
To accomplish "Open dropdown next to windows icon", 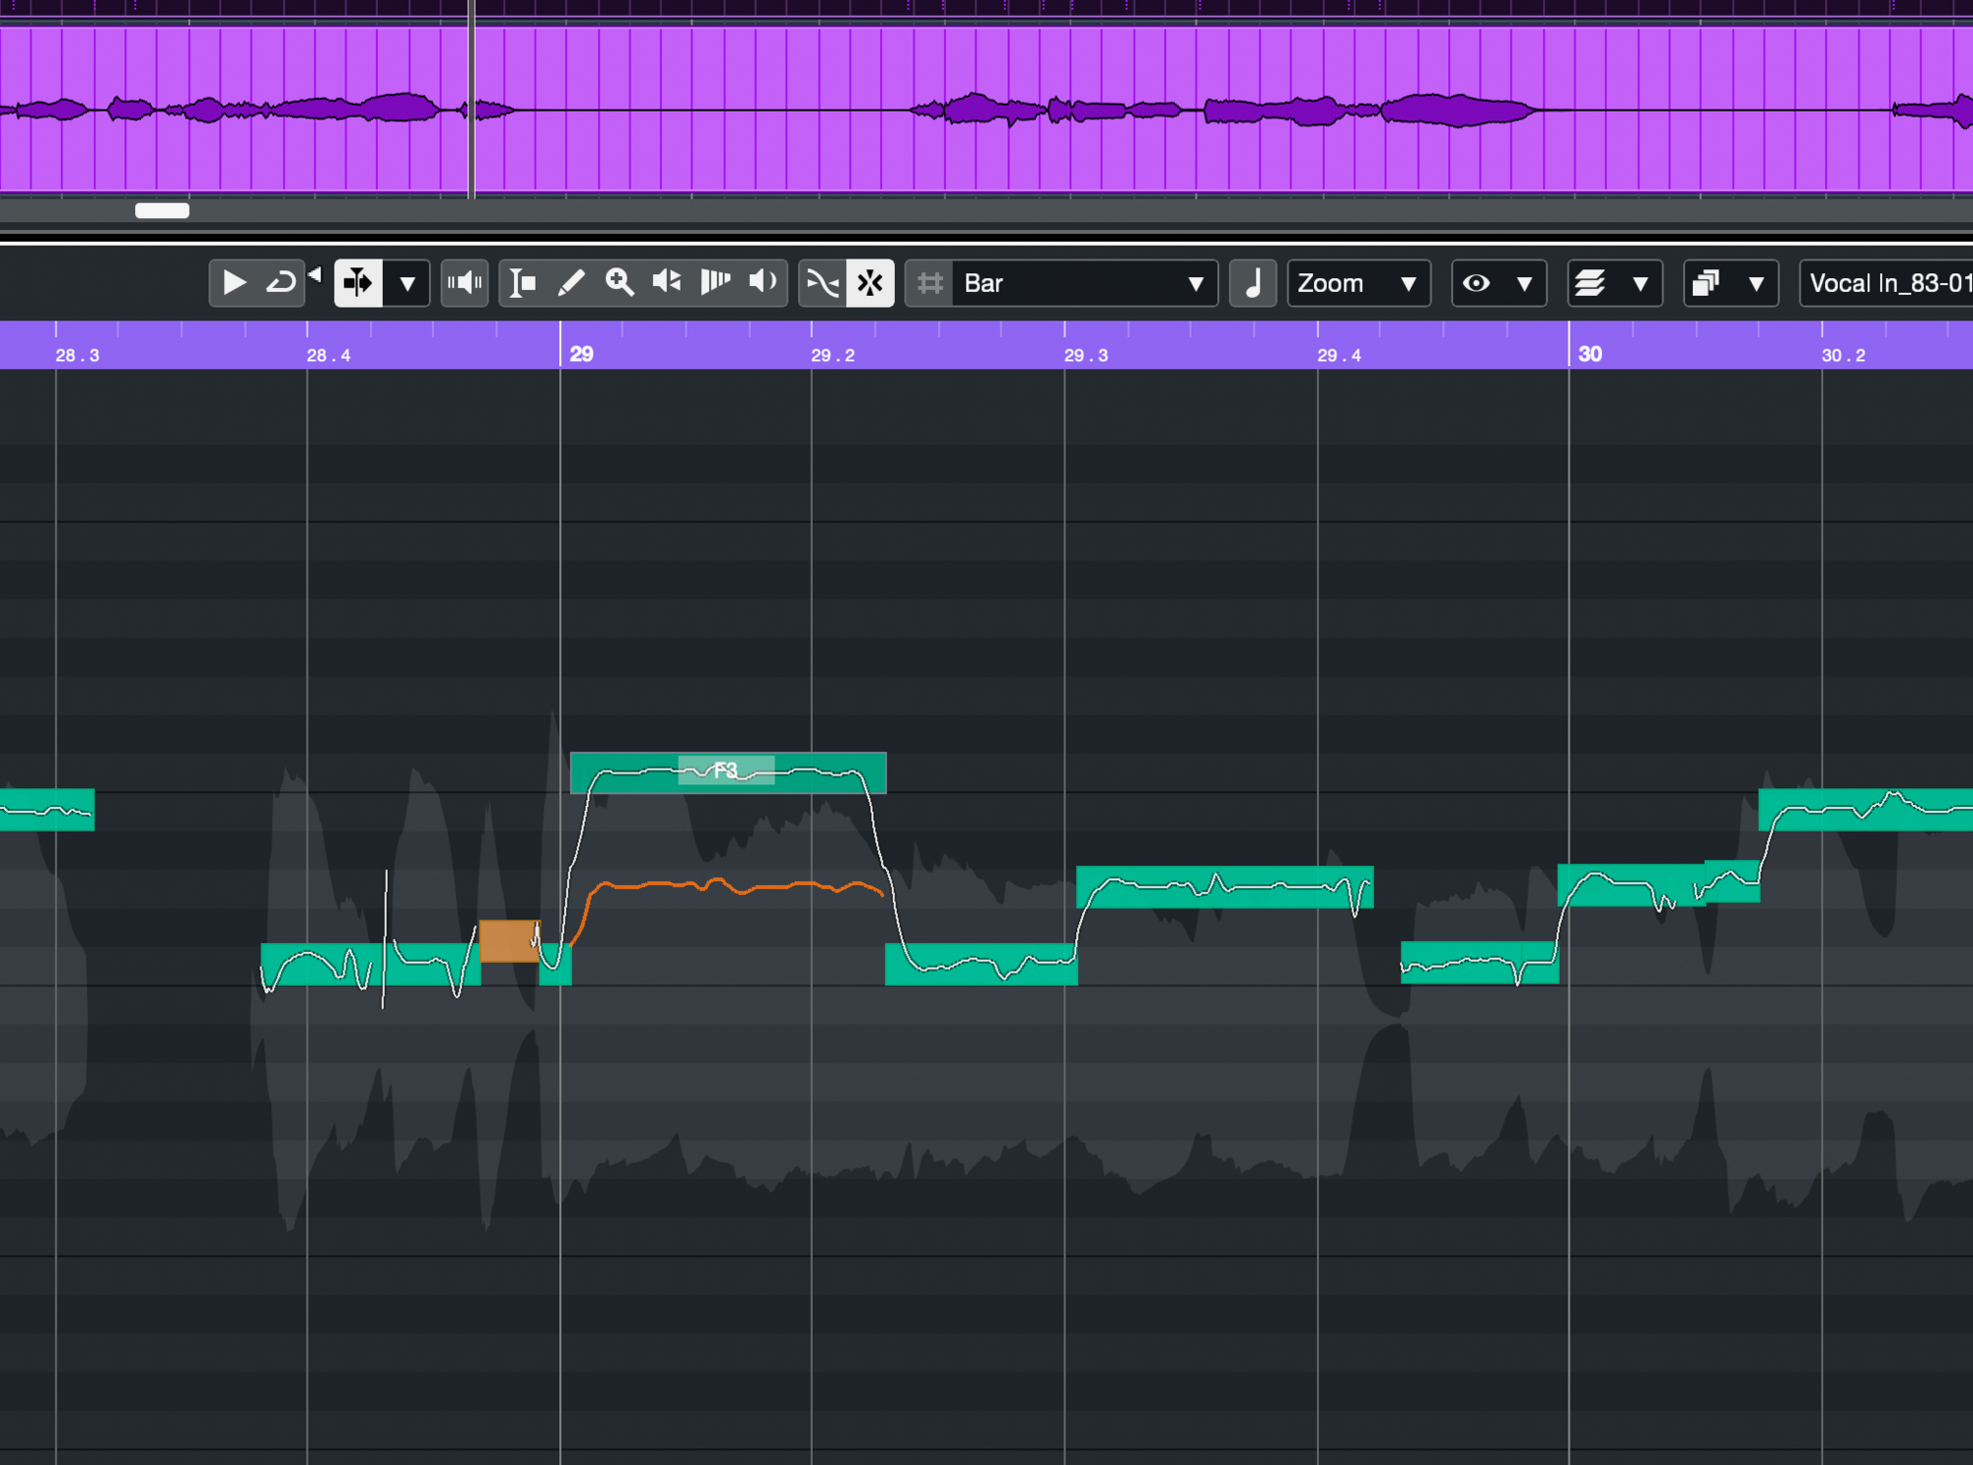I will coord(1756,284).
